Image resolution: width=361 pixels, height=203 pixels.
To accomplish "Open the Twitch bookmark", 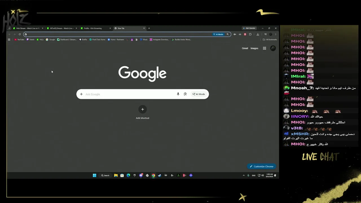I will click(30, 39).
